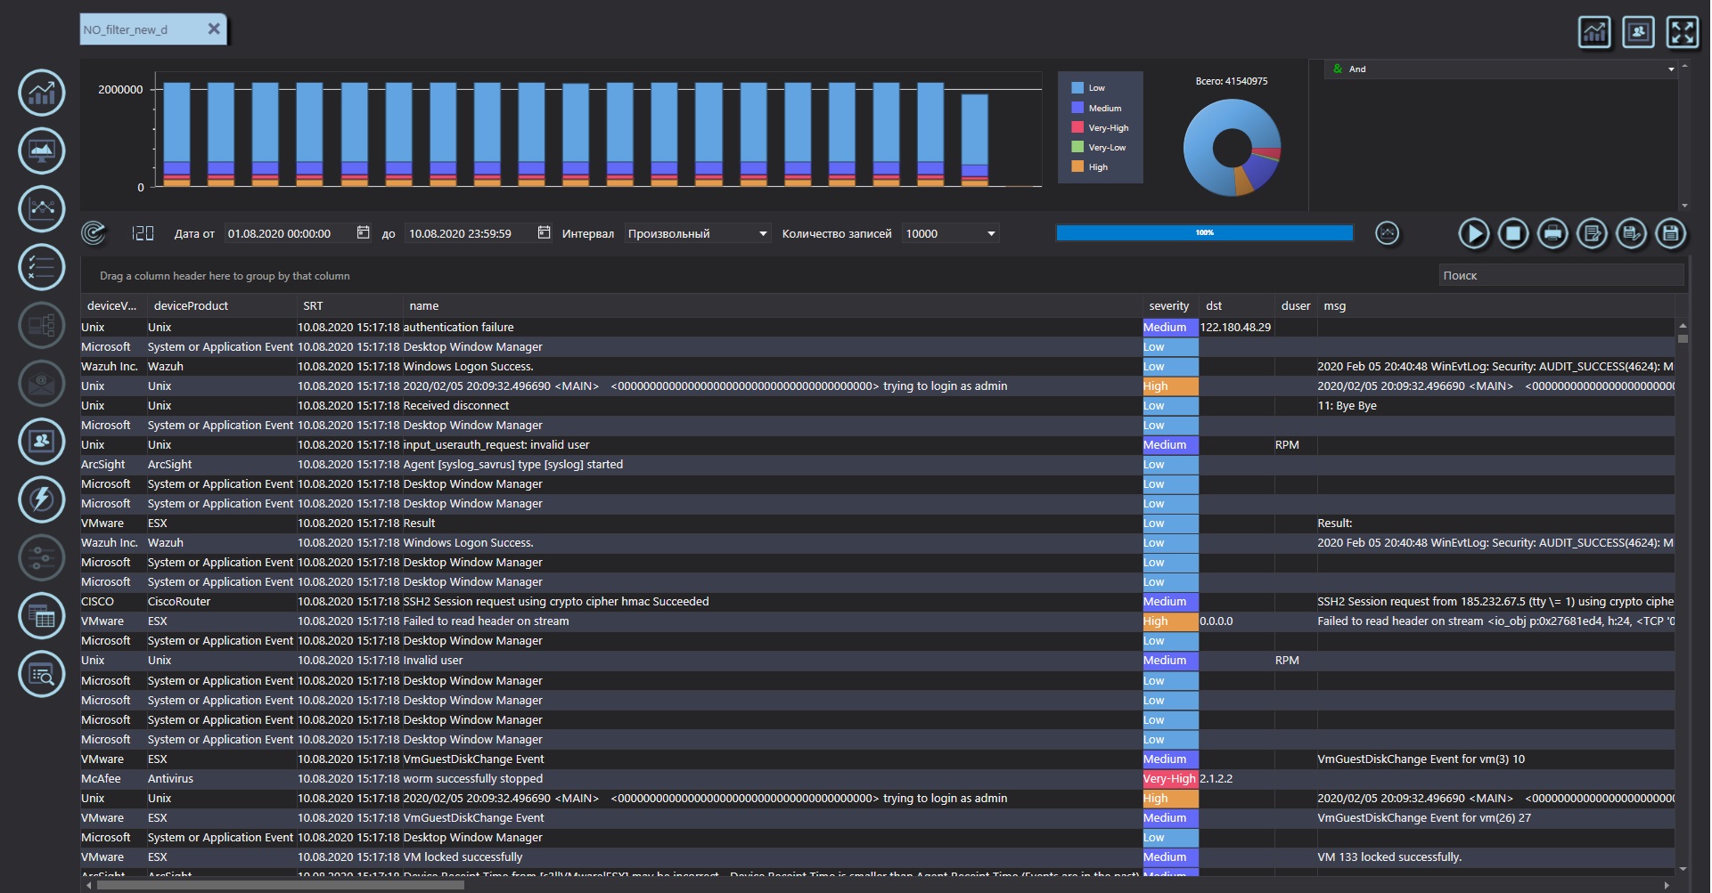Toggle the Medium series in chart legend
Image resolution: width=1712 pixels, height=893 pixels.
click(x=1103, y=109)
